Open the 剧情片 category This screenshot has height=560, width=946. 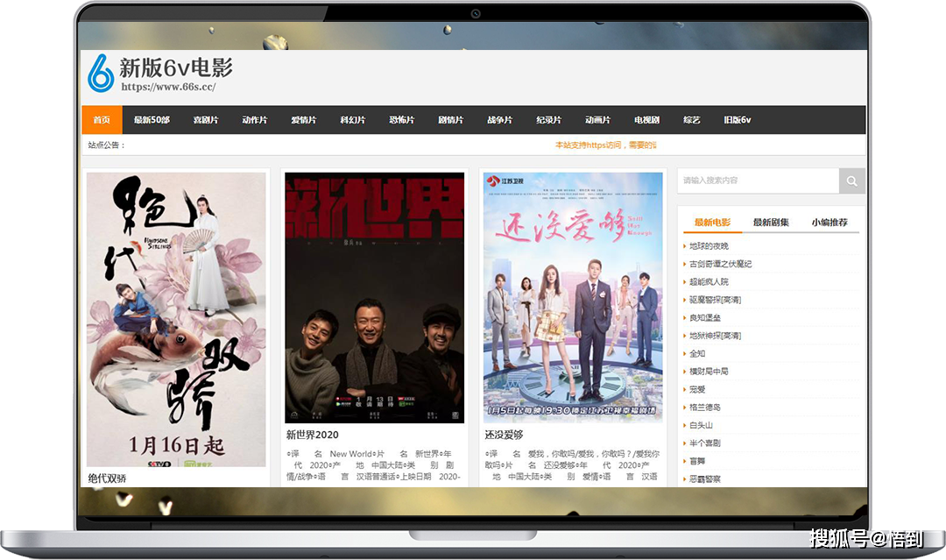pos(451,120)
